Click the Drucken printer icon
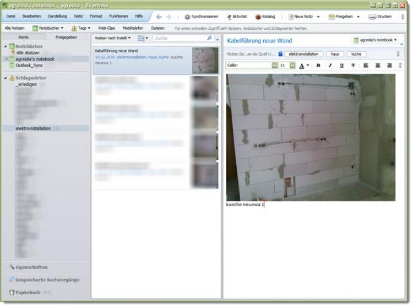Screen dimensions: 413x307 [372, 17]
